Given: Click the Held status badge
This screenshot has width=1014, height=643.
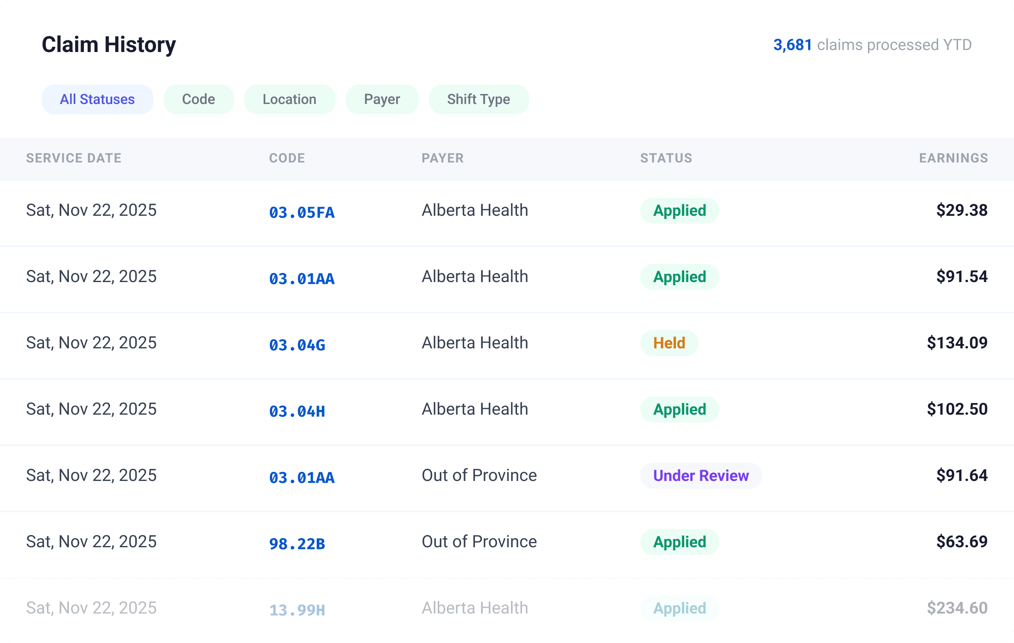Looking at the screenshot, I should pos(669,343).
